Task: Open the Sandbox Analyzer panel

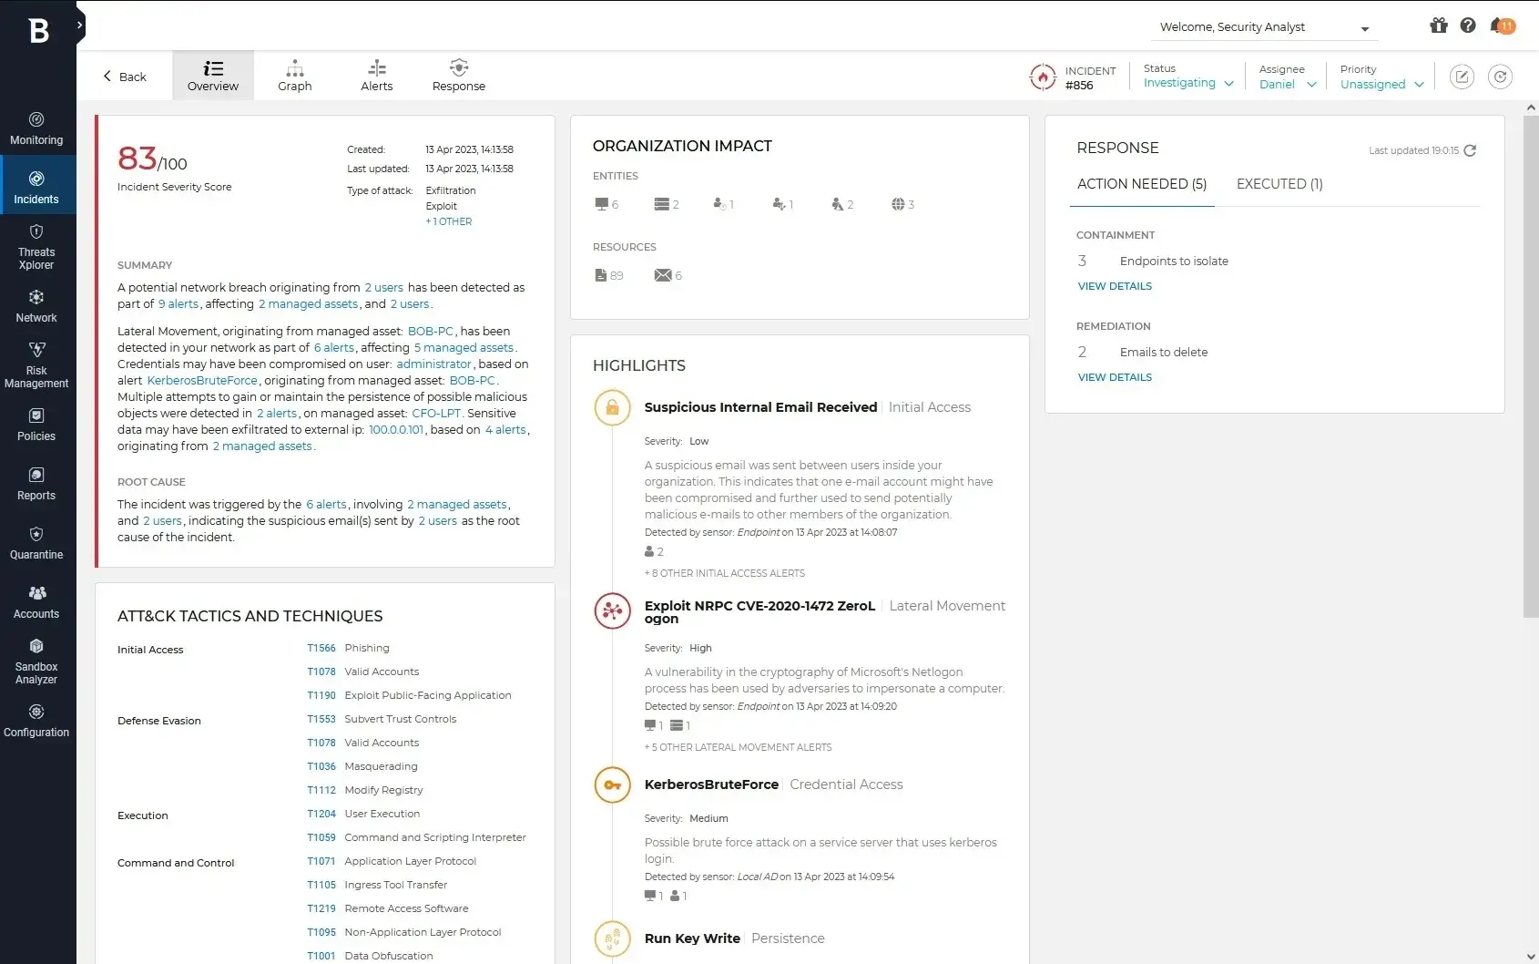Action: coord(36,661)
